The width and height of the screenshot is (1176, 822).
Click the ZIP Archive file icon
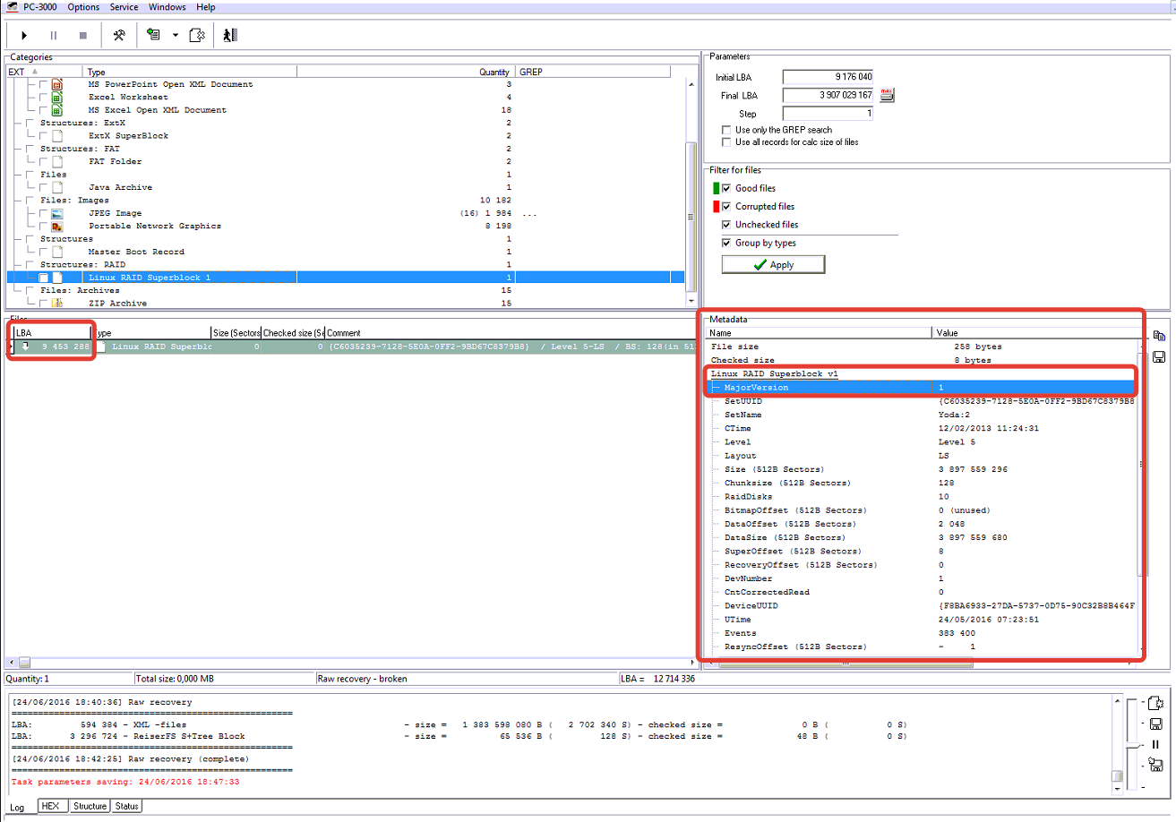pyautogui.click(x=56, y=304)
